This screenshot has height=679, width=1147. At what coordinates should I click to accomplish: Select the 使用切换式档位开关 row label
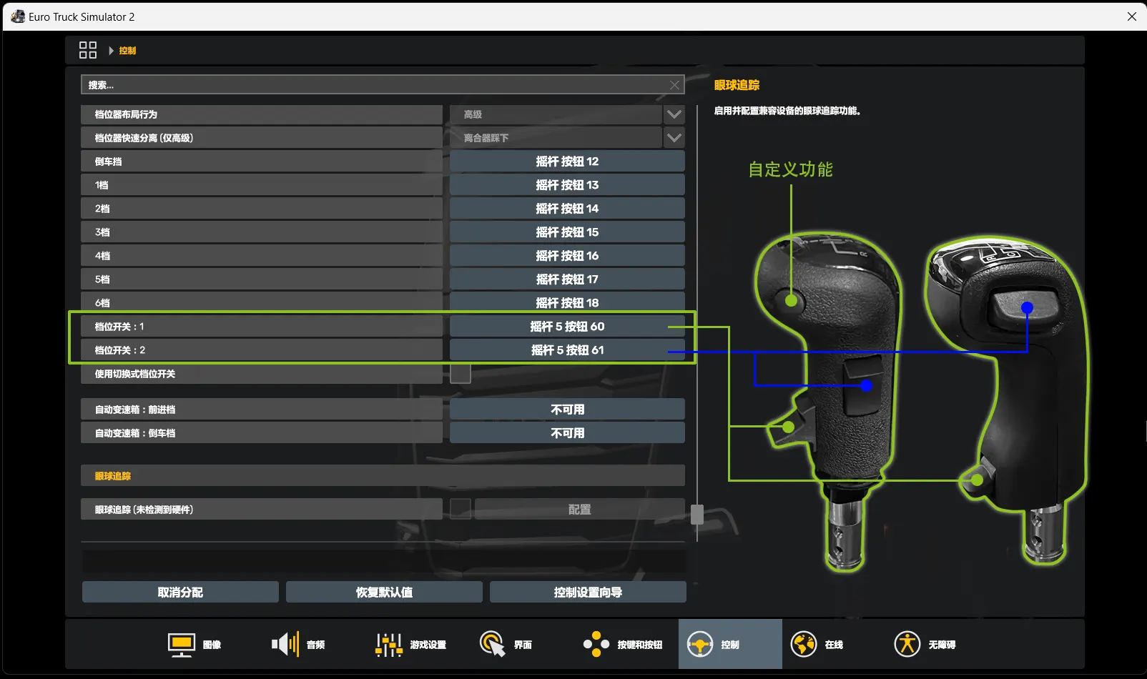point(262,374)
